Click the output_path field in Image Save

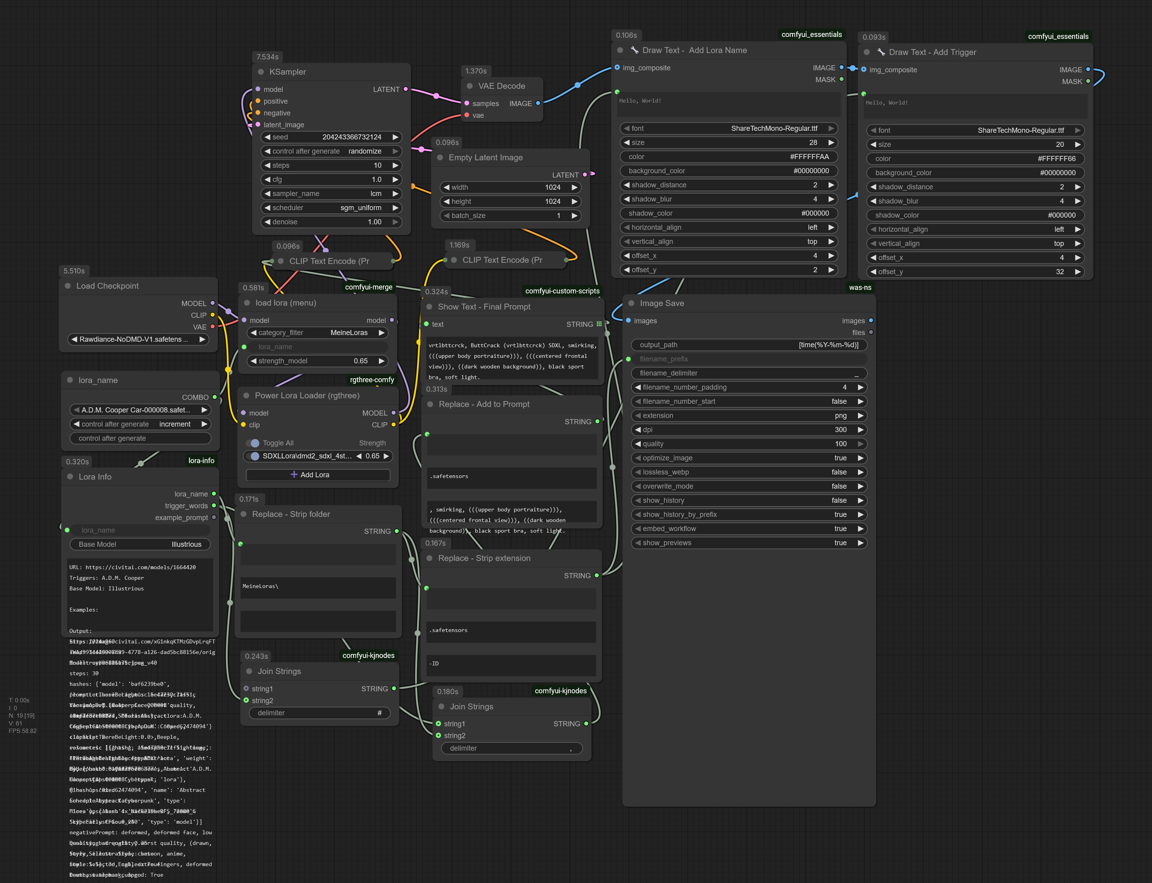pyautogui.click(x=748, y=345)
